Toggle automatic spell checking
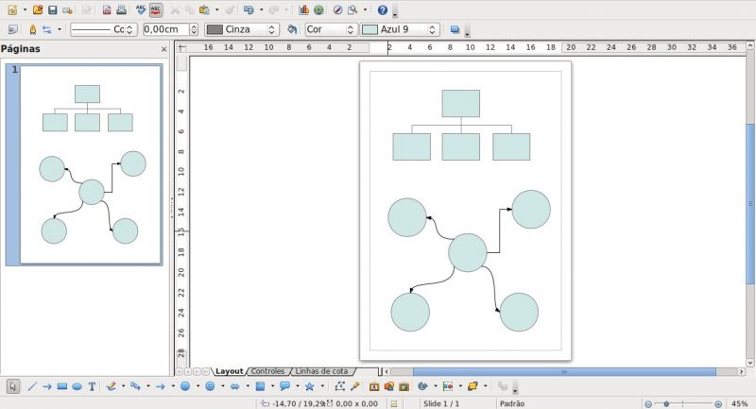Screen dimensions: 756x409 (155, 9)
